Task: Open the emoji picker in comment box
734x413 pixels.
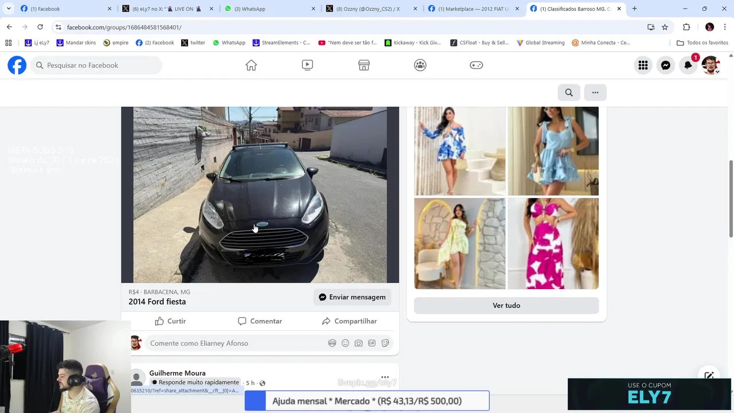Action: [345, 343]
